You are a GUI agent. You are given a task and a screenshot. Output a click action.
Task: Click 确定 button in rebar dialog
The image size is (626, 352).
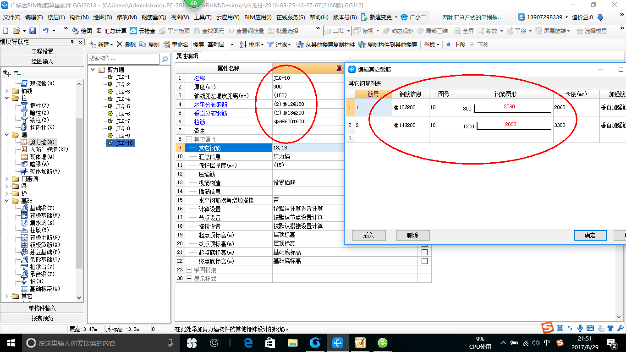point(590,235)
